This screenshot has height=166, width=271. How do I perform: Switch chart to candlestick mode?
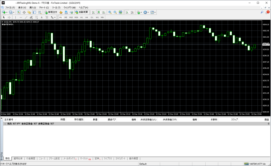(x=98, y=12)
